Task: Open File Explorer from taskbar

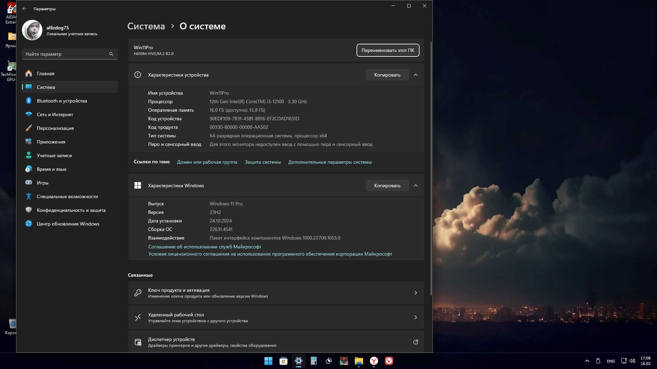Action: click(x=359, y=361)
